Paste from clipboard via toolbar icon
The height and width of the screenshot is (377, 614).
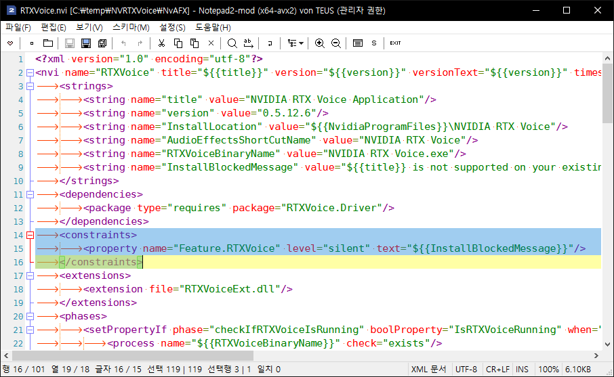coord(195,43)
